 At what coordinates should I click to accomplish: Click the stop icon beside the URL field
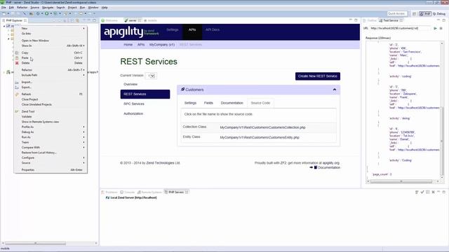coord(441,28)
